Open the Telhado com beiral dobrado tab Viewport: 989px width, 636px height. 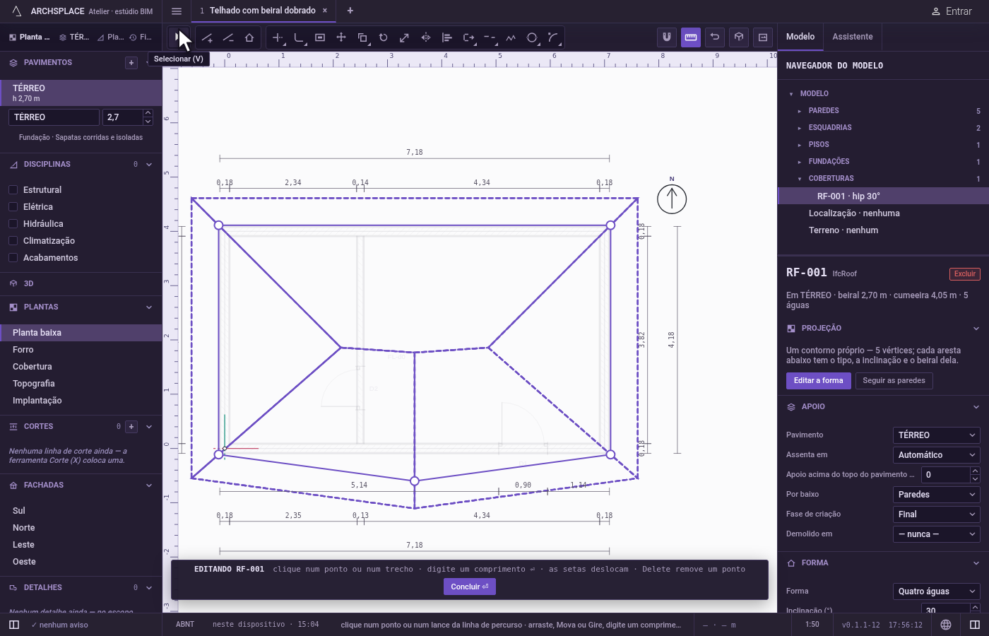(x=263, y=11)
